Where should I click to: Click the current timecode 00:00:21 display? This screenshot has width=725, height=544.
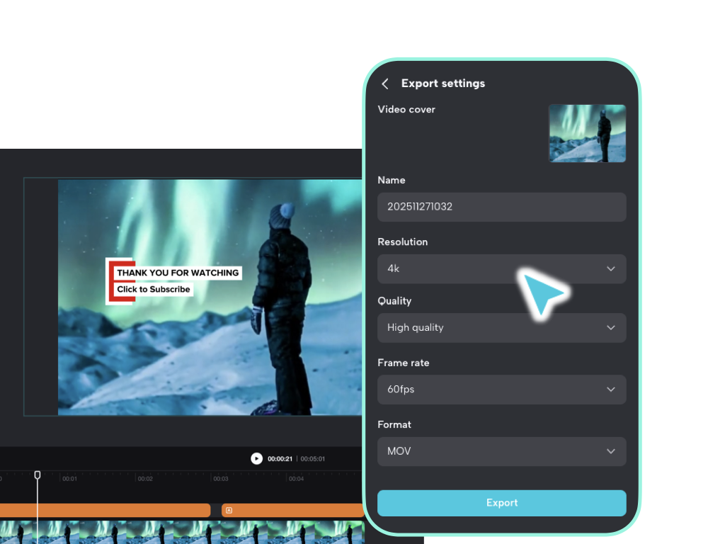tap(279, 458)
